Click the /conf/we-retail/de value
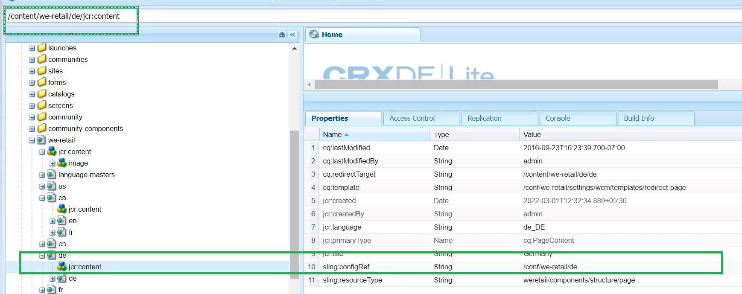742x294 pixels. click(x=550, y=267)
